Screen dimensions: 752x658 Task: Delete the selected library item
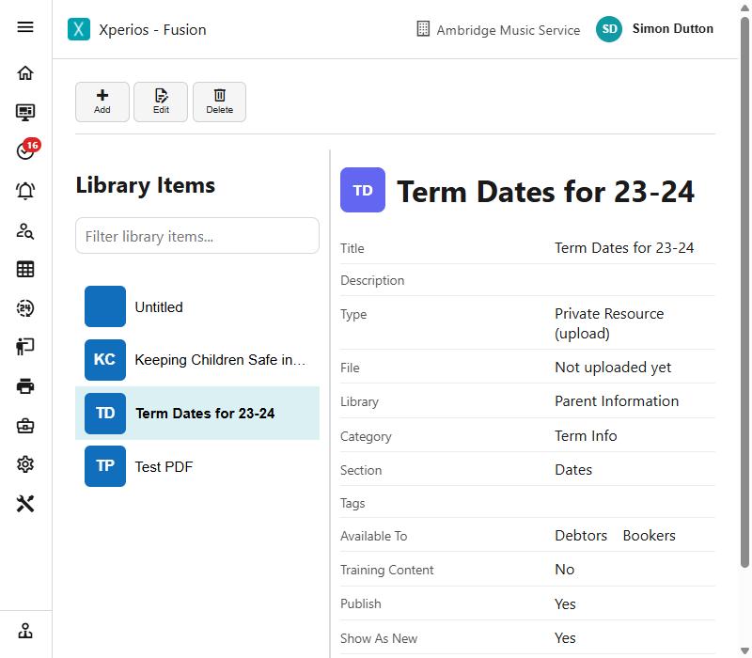click(x=220, y=102)
